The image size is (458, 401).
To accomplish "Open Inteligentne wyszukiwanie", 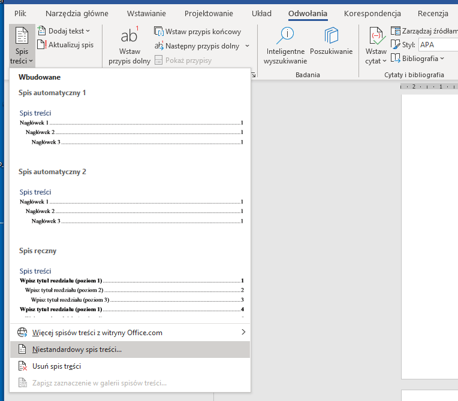I will [285, 37].
